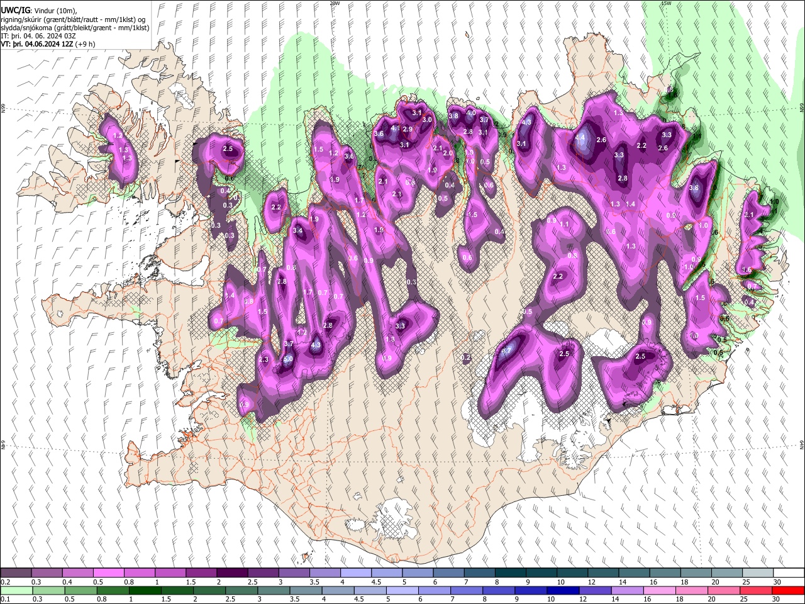Click the '3.4' precipitation value on the map
This screenshot has height=604, width=805.
(x=298, y=231)
